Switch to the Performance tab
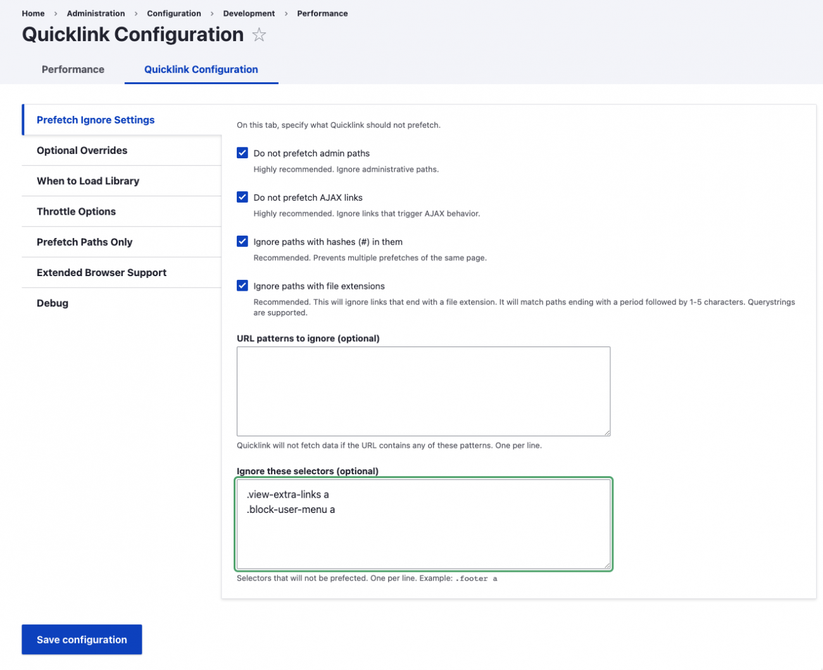The image size is (823, 670). (73, 70)
